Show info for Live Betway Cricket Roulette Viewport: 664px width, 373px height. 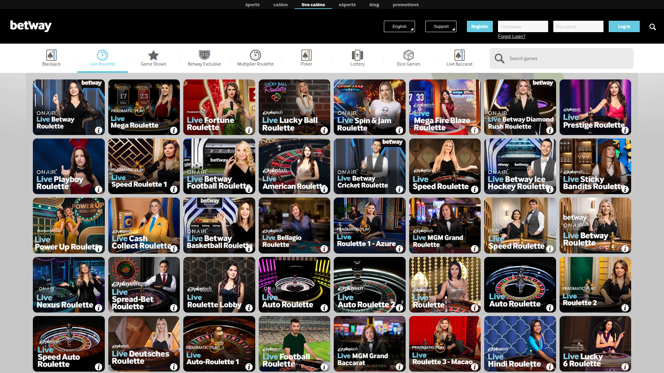coord(399,189)
